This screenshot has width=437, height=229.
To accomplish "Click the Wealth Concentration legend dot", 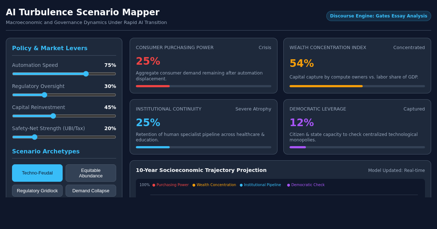I will coord(194,185).
